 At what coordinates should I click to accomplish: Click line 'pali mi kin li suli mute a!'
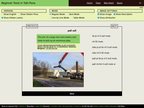(104, 64)
